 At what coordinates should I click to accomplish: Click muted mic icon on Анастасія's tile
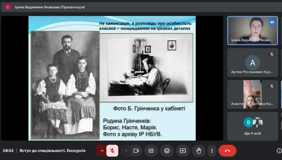click(x=272, y=86)
